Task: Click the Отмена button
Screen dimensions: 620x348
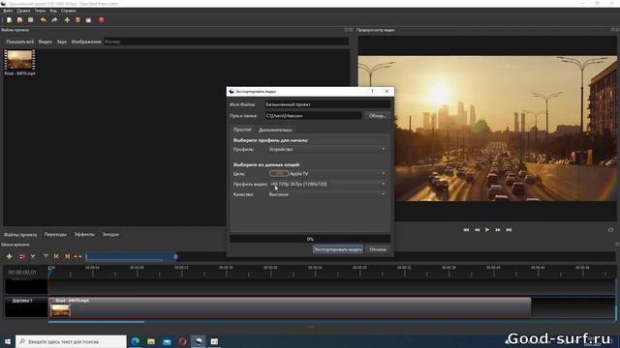Action: click(378, 249)
